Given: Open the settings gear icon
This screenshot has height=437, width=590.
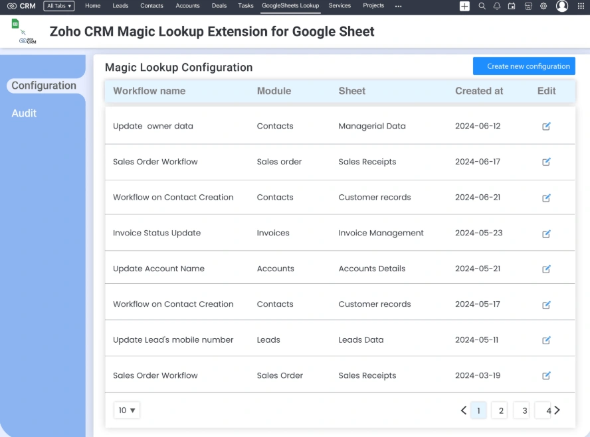Looking at the screenshot, I should click(x=543, y=6).
